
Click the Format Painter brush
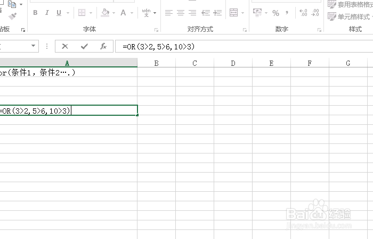(x=12, y=16)
